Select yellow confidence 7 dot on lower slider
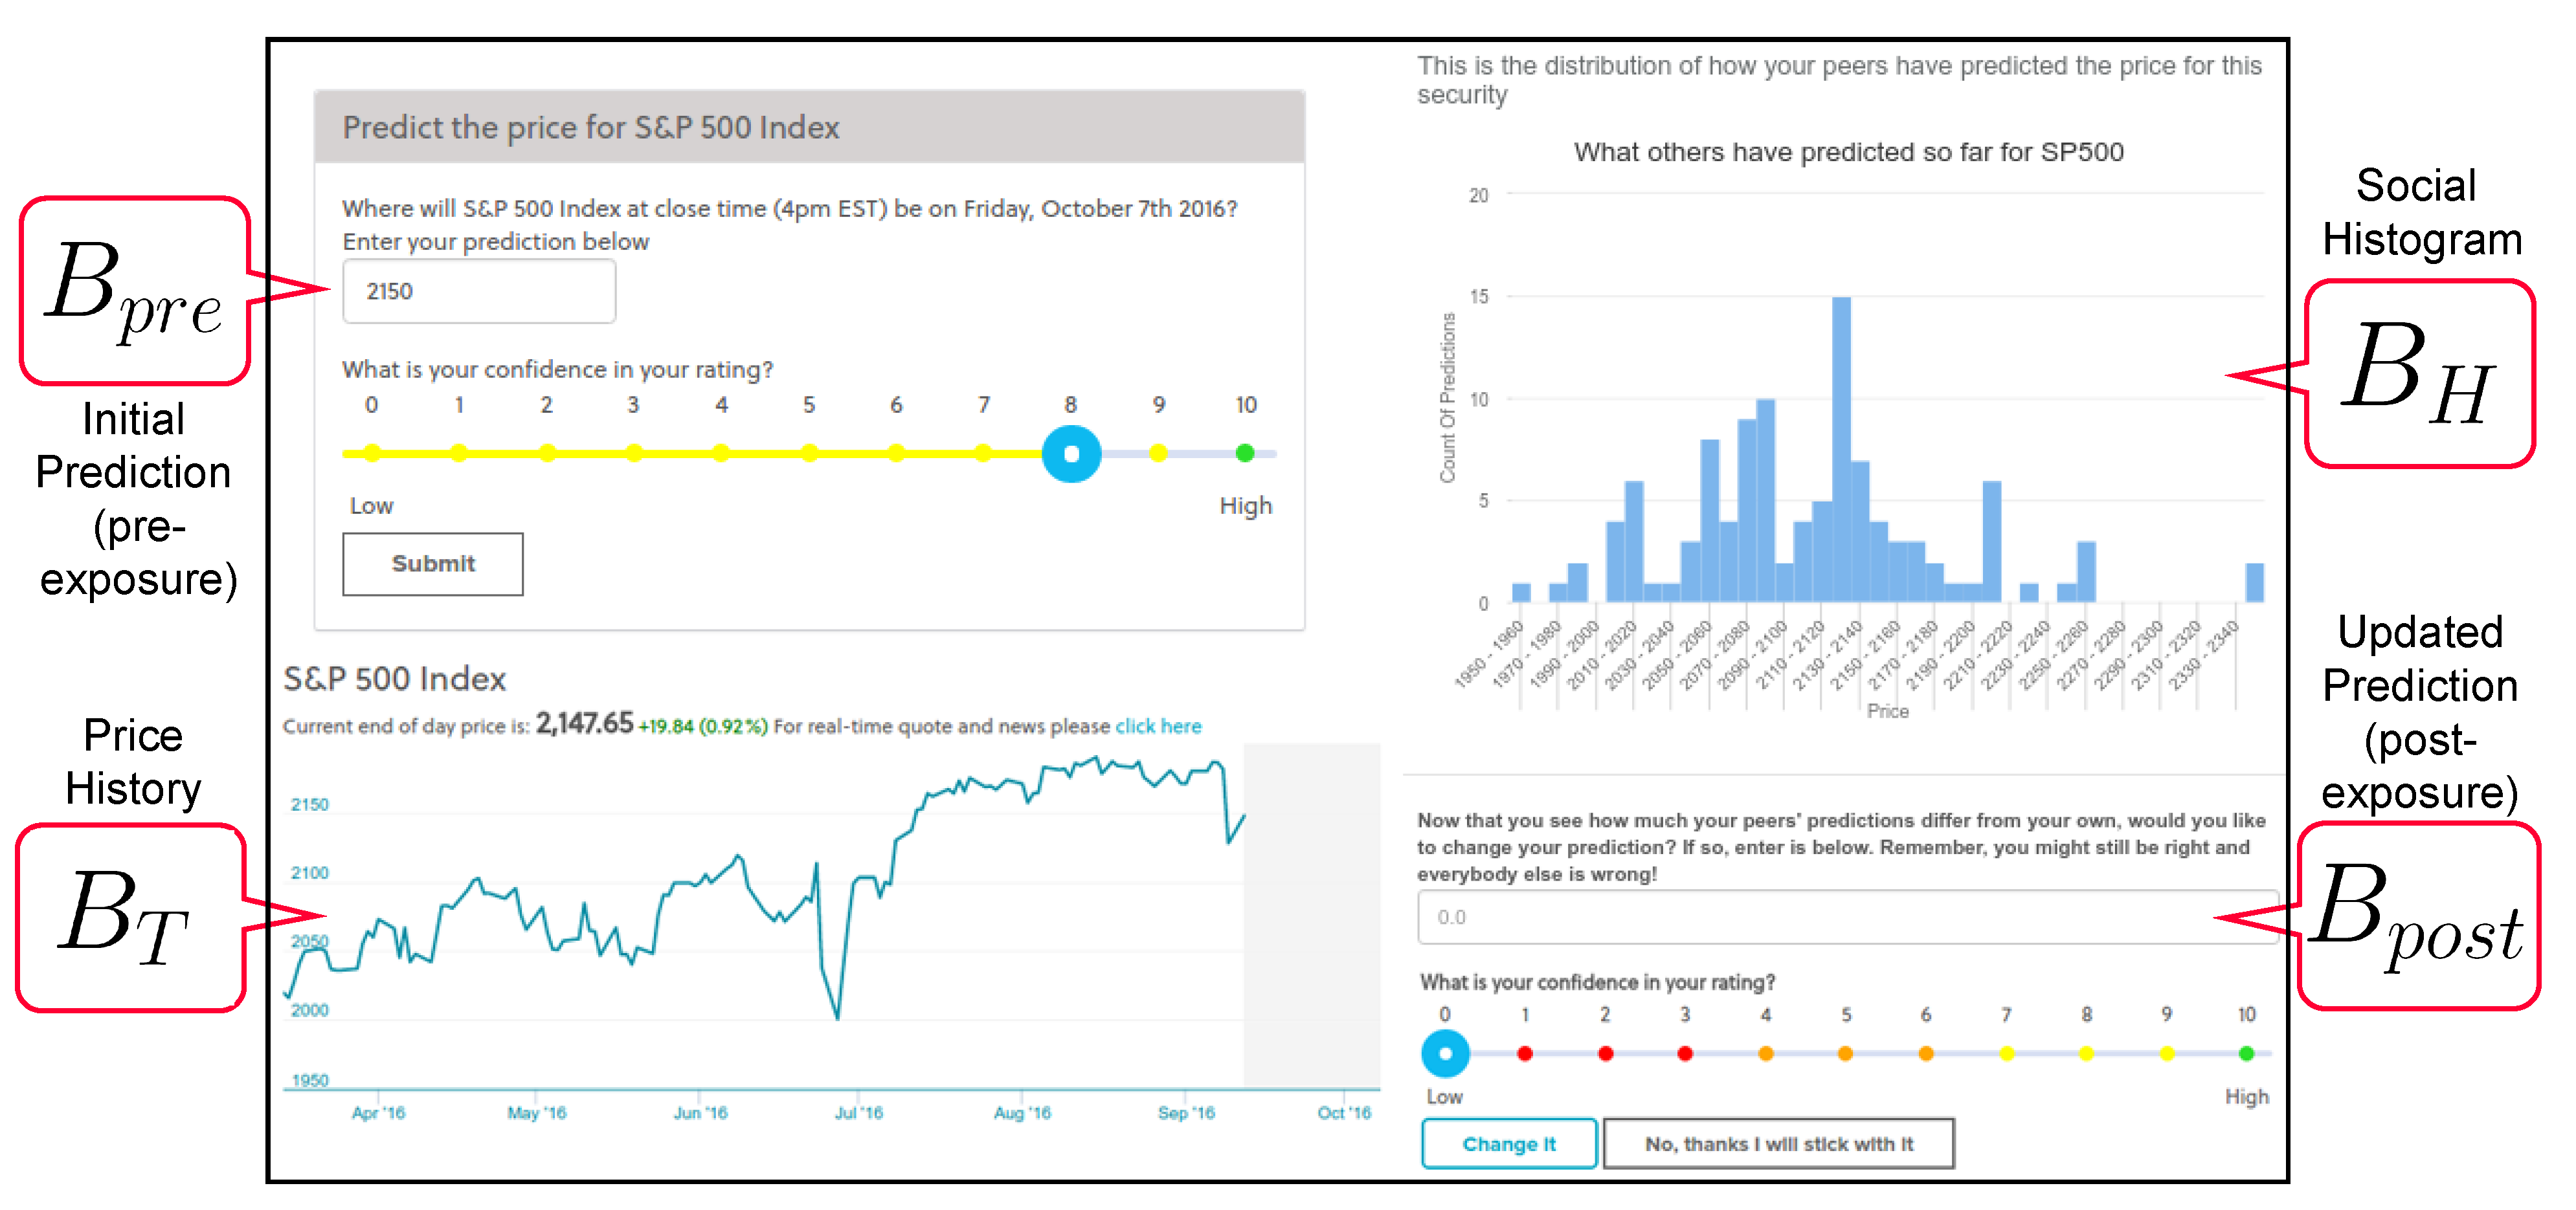 click(2007, 1053)
